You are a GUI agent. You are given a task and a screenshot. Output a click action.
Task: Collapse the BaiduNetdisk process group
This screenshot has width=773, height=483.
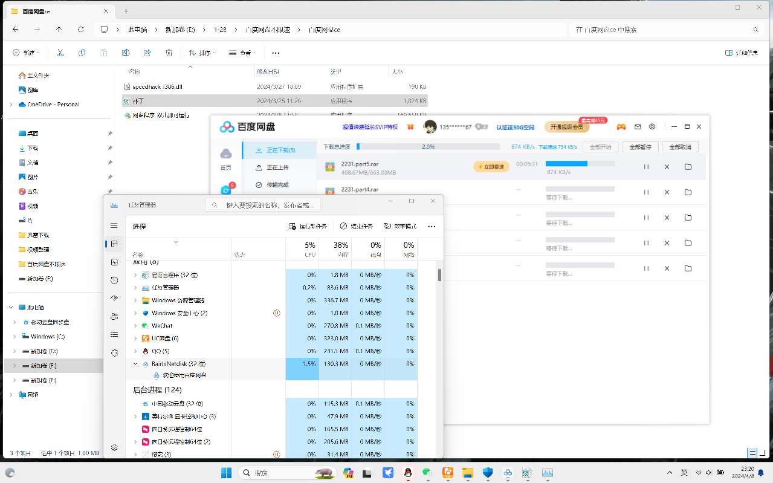135,364
